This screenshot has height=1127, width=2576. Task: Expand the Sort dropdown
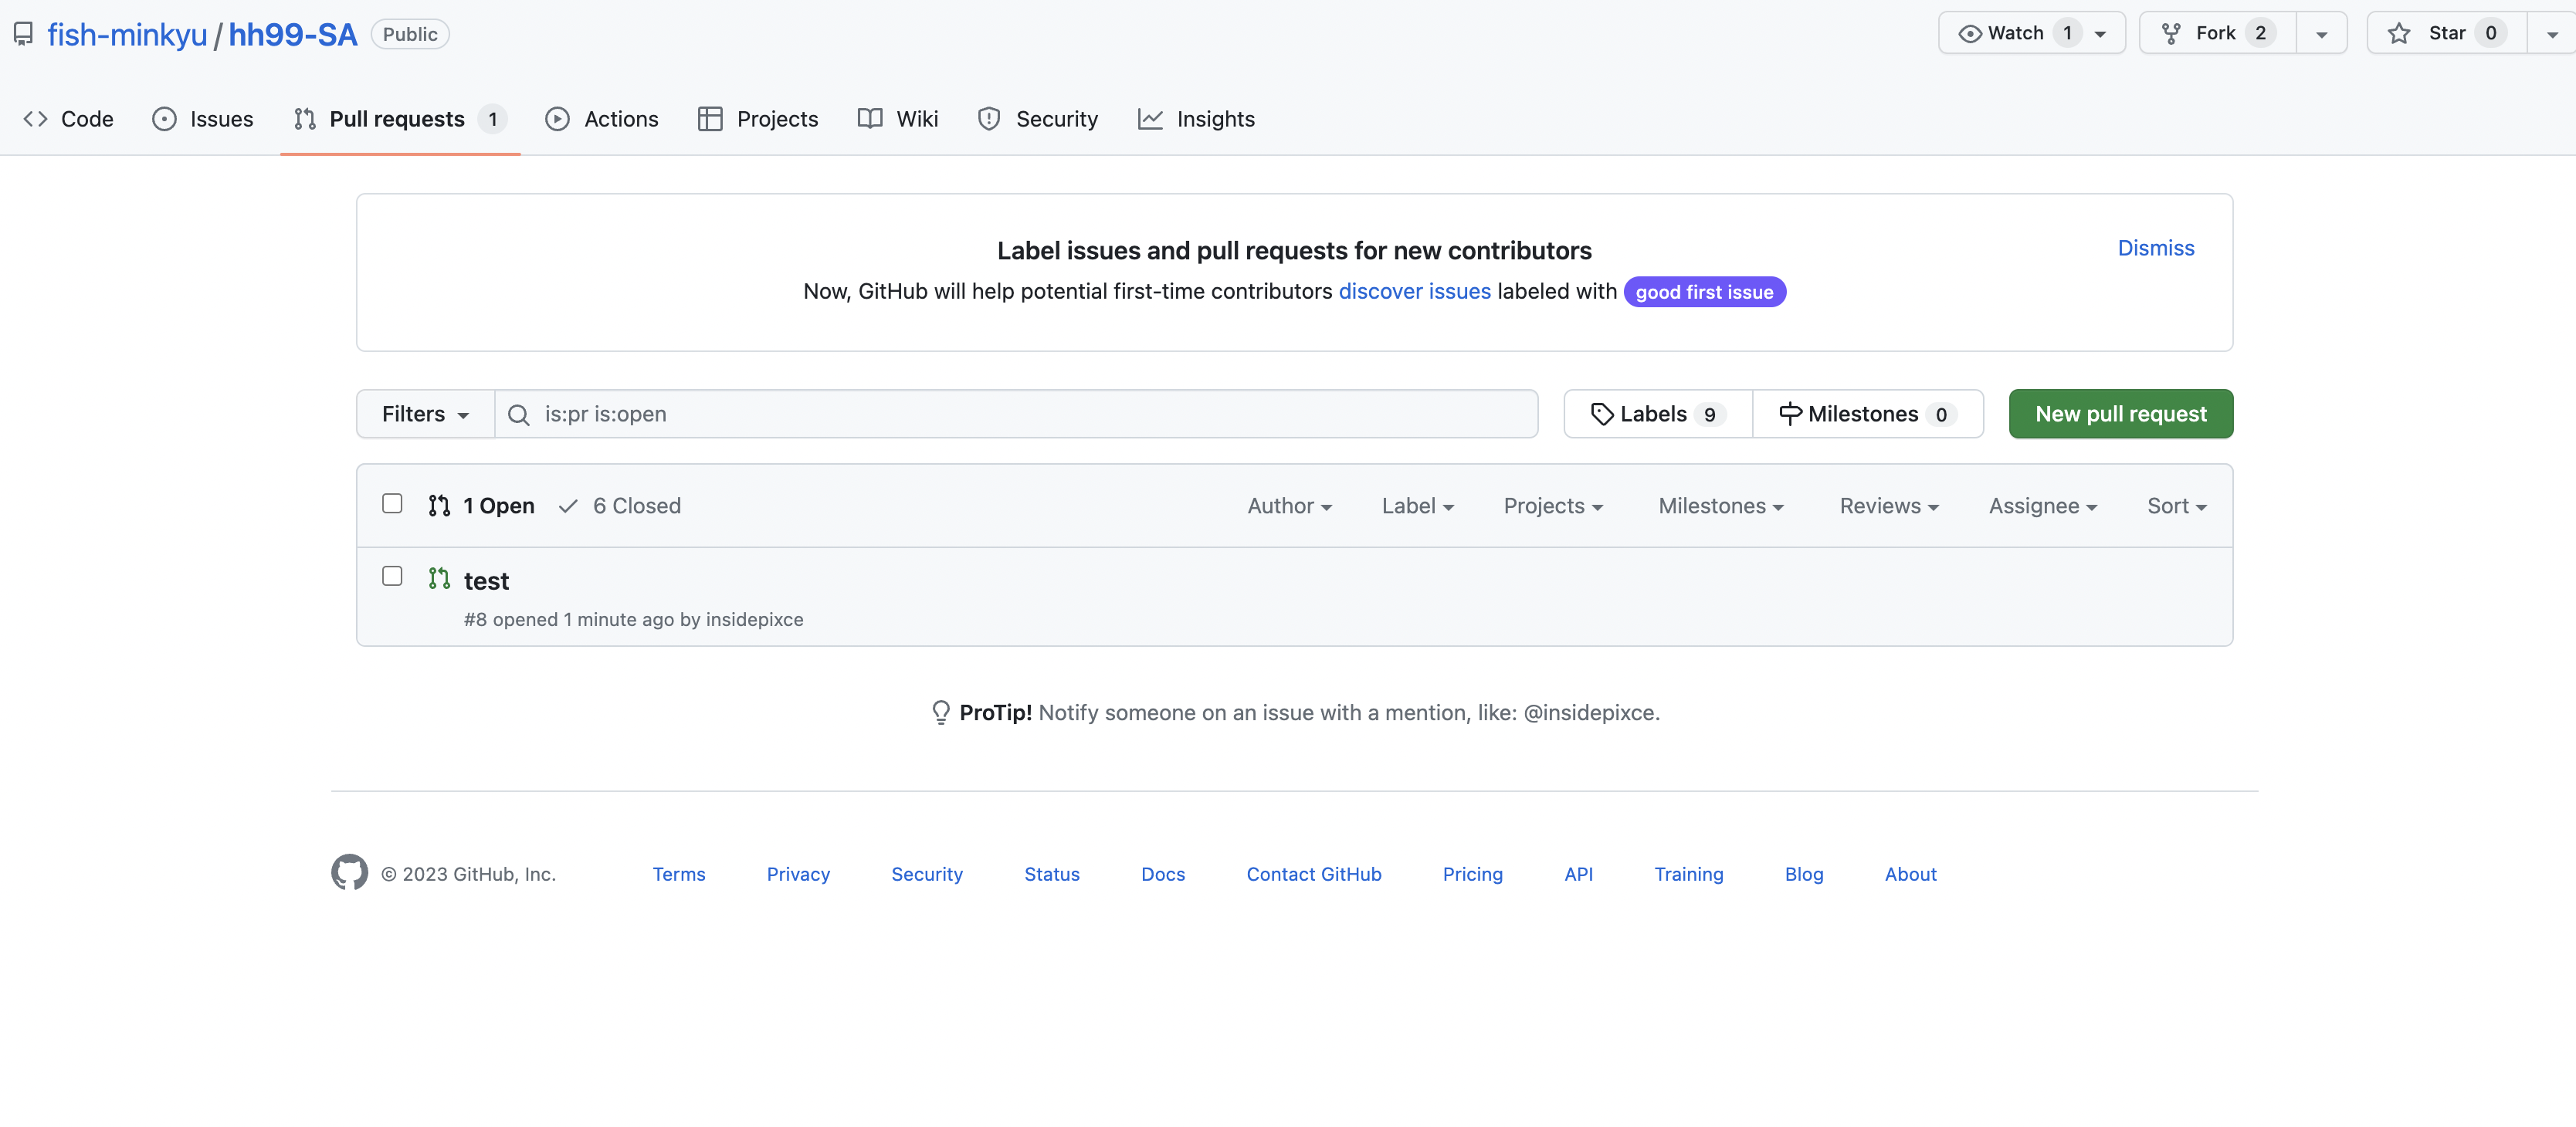2175,506
